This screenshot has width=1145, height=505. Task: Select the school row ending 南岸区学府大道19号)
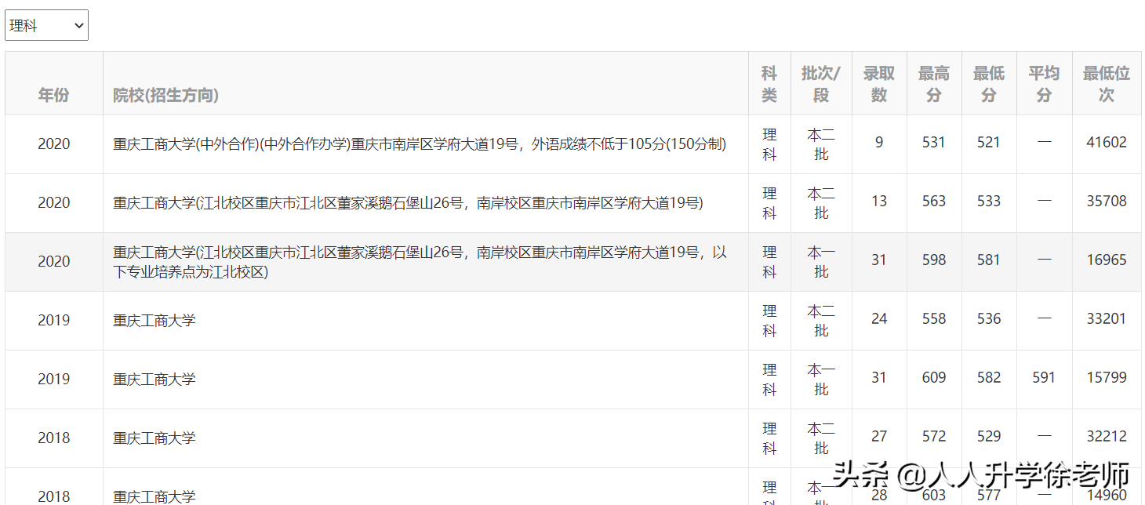[408, 203]
